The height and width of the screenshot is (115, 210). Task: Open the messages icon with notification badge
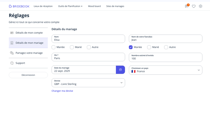pyautogui.click(x=187, y=6)
